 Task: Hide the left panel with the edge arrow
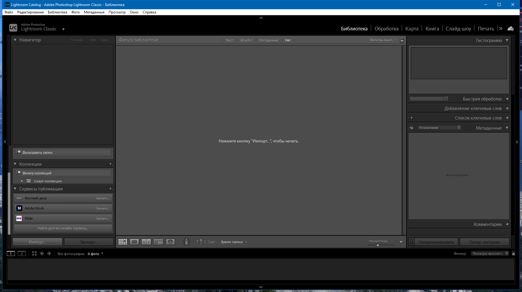click(4, 142)
